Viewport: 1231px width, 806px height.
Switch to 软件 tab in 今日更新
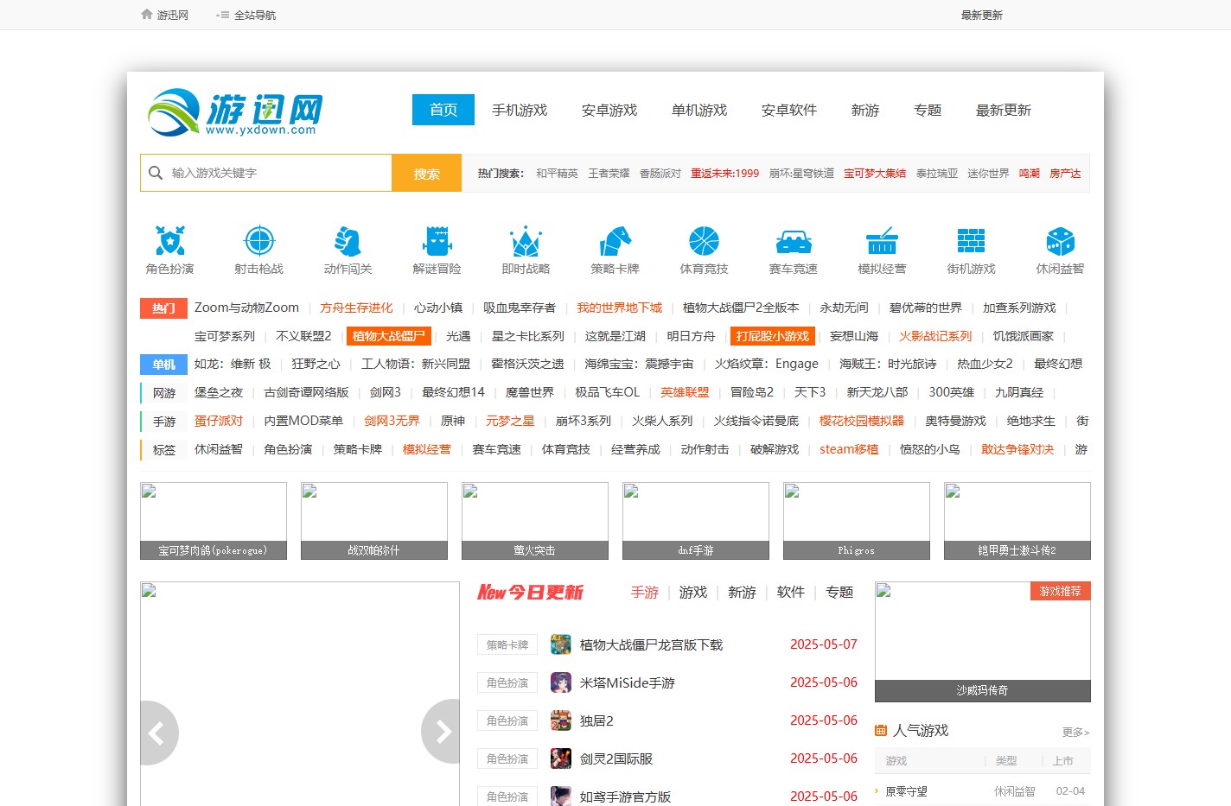pos(791,592)
